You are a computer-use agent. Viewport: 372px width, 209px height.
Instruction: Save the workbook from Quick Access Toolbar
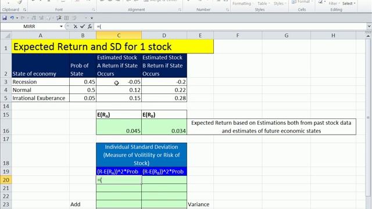5,18
